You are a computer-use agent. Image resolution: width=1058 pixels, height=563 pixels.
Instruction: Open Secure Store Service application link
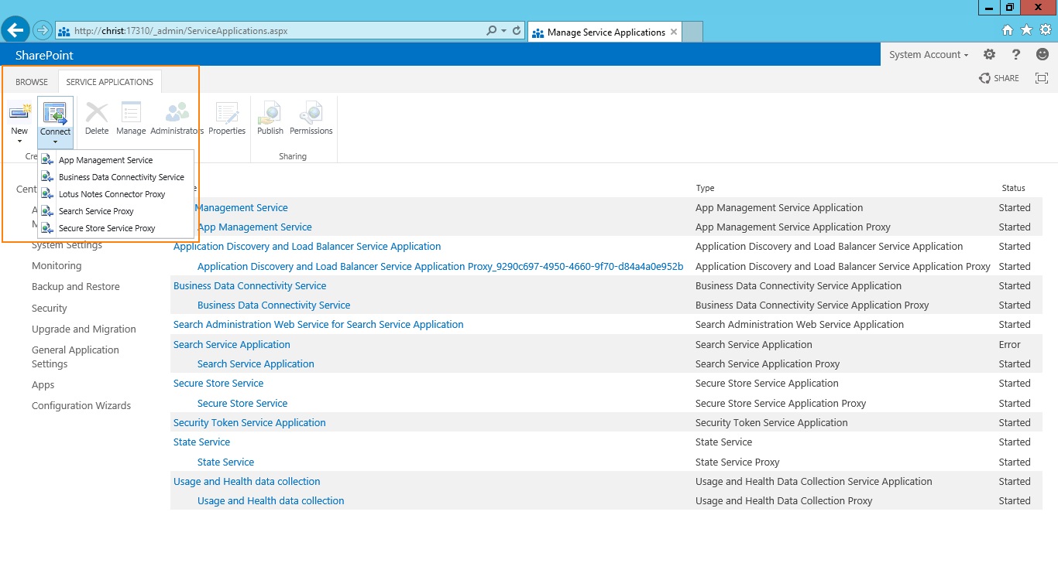point(218,383)
